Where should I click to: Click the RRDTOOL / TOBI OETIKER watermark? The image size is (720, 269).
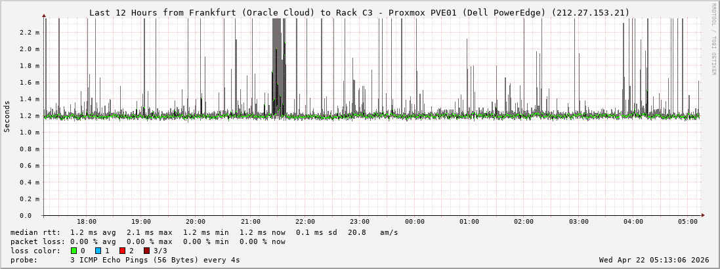click(x=713, y=38)
